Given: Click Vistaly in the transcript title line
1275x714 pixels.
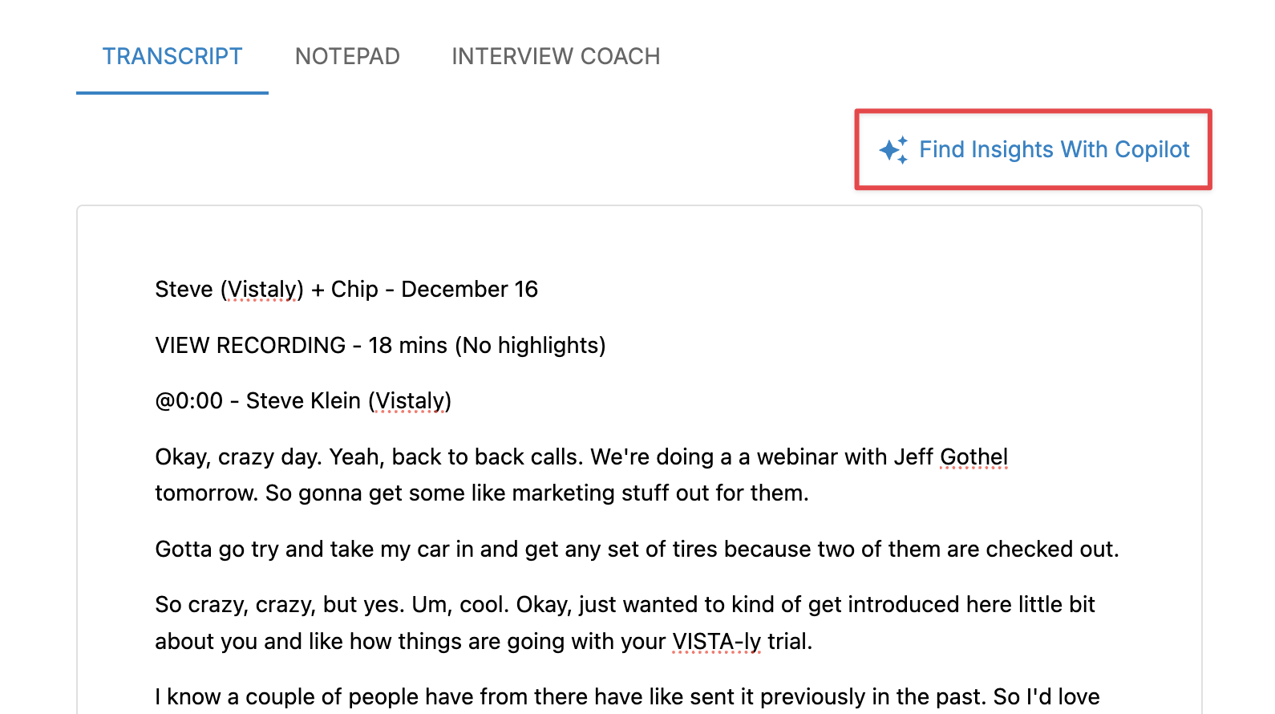Looking at the screenshot, I should pos(261,289).
